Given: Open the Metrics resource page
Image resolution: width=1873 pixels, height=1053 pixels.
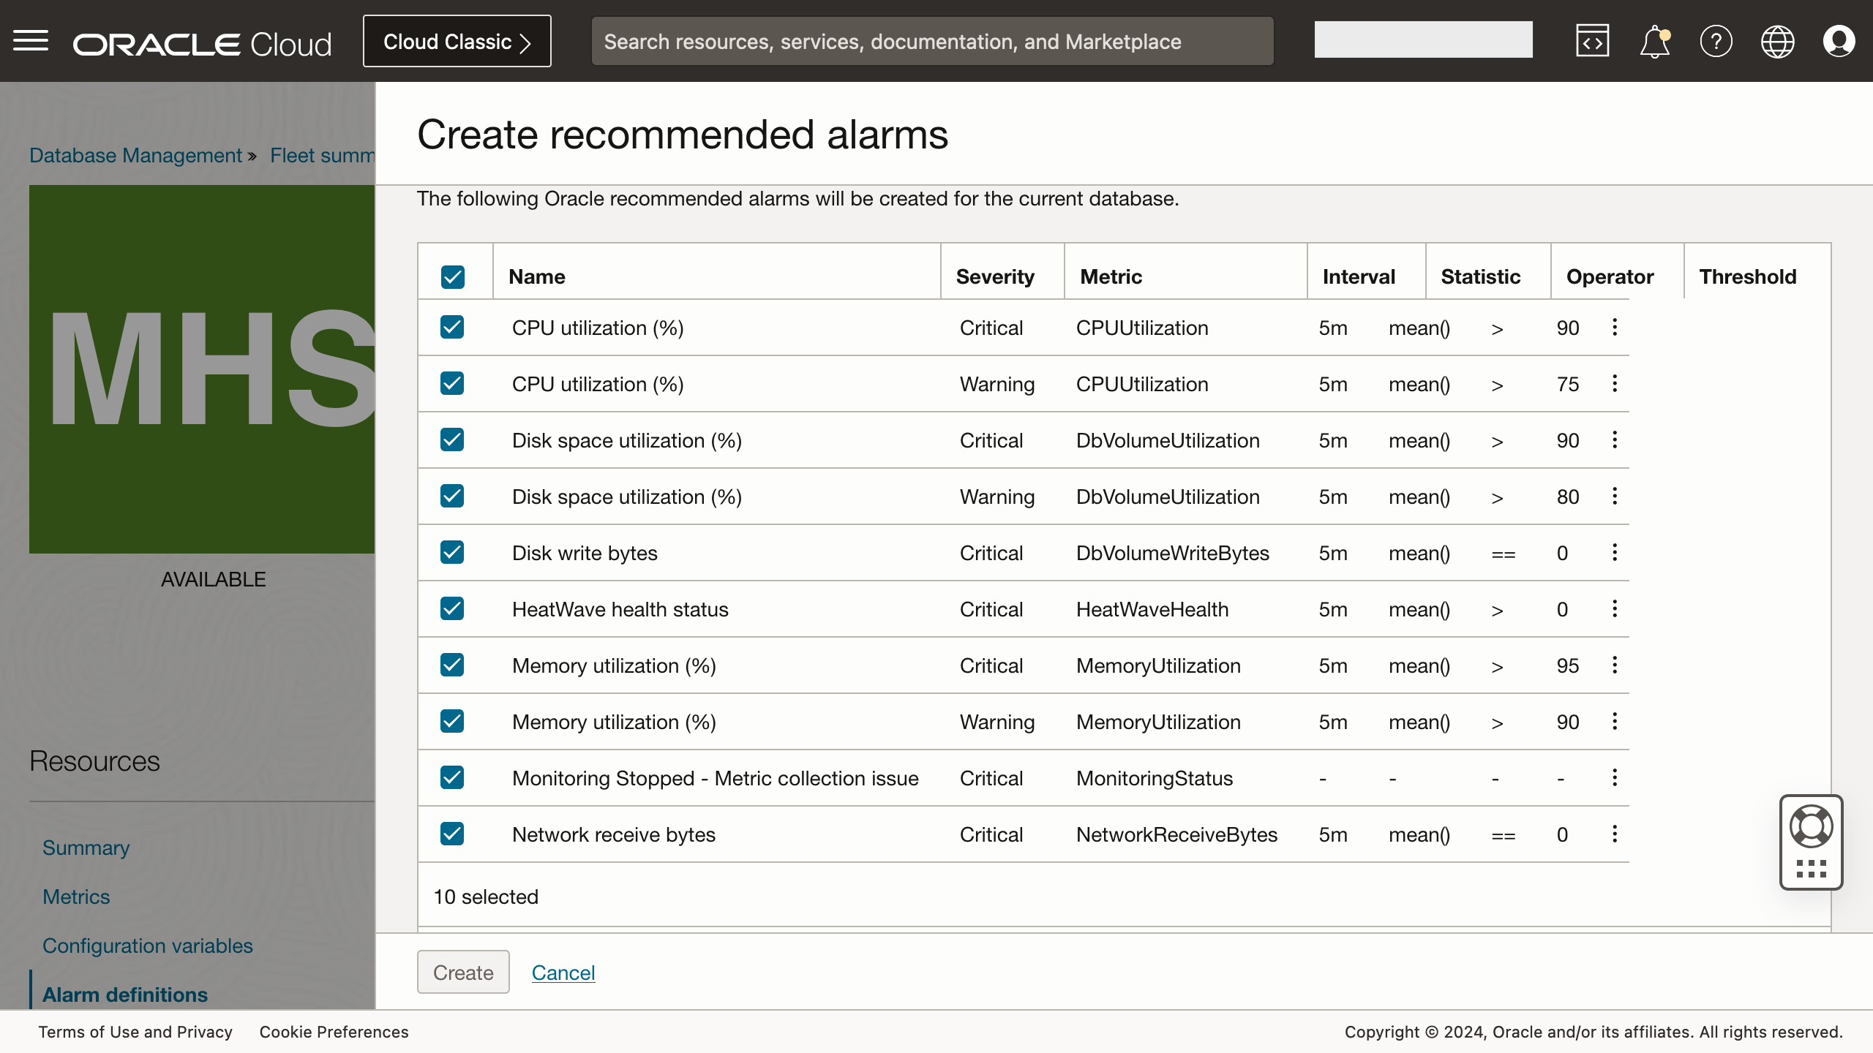Looking at the screenshot, I should (76, 897).
